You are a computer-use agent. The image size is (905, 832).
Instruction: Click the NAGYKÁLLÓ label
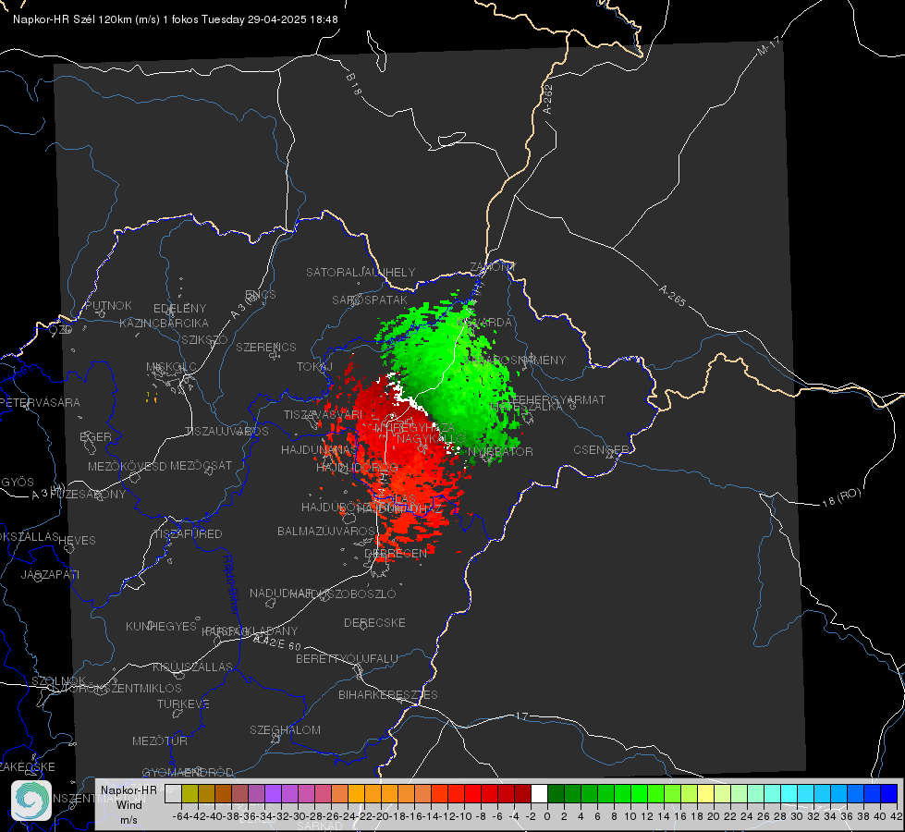coord(431,439)
